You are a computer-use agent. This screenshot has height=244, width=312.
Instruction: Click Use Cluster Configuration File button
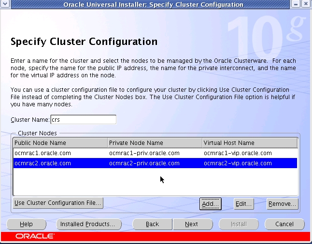(58, 203)
